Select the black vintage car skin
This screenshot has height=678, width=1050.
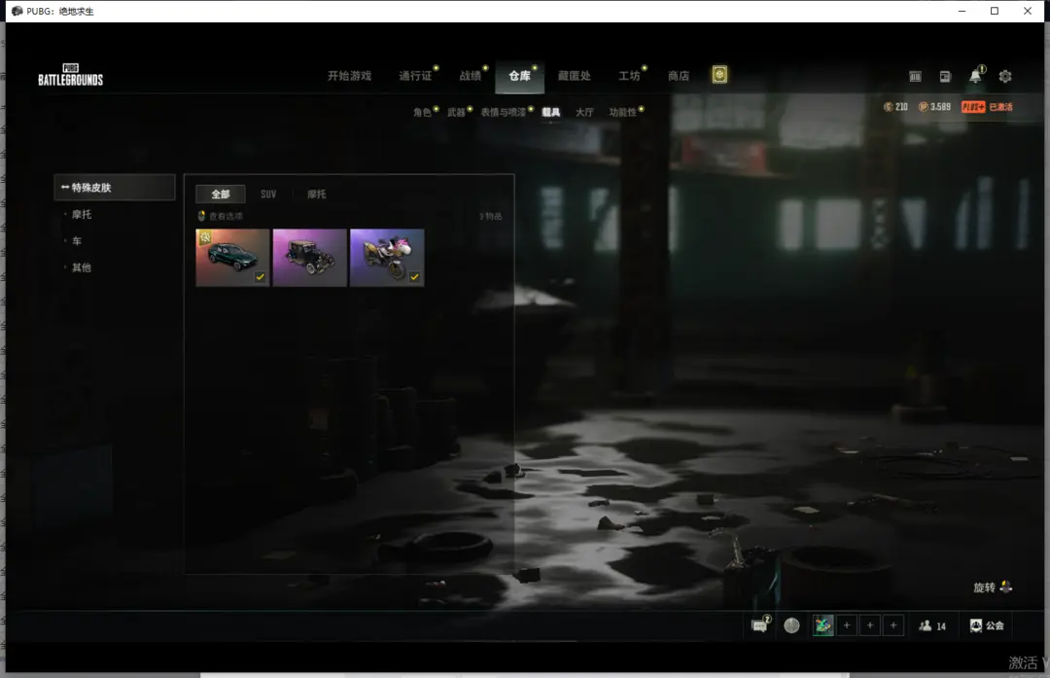point(309,258)
